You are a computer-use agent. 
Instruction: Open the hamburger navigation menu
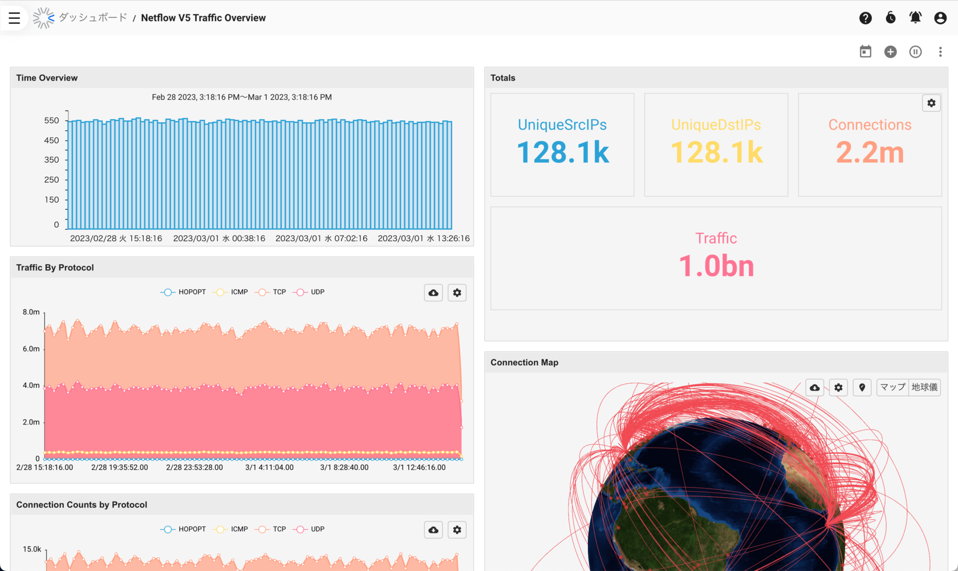14,18
